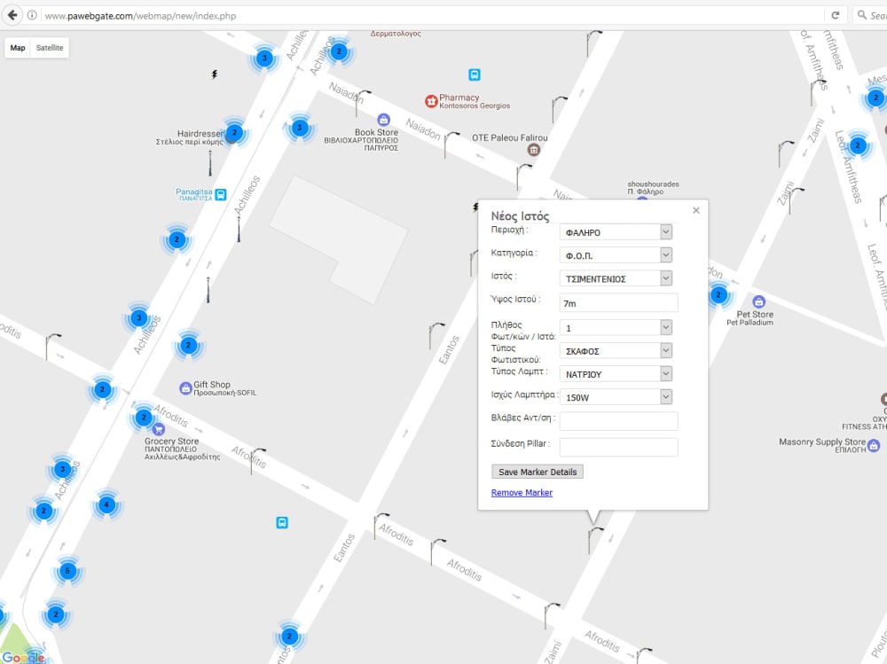The height and width of the screenshot is (664, 887).
Task: Click the Grocery Store ΠΑΝΤΟΠΩΛΕΙΟ marker
Action: click(161, 428)
